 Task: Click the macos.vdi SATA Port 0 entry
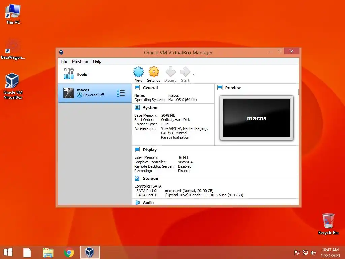(189, 191)
